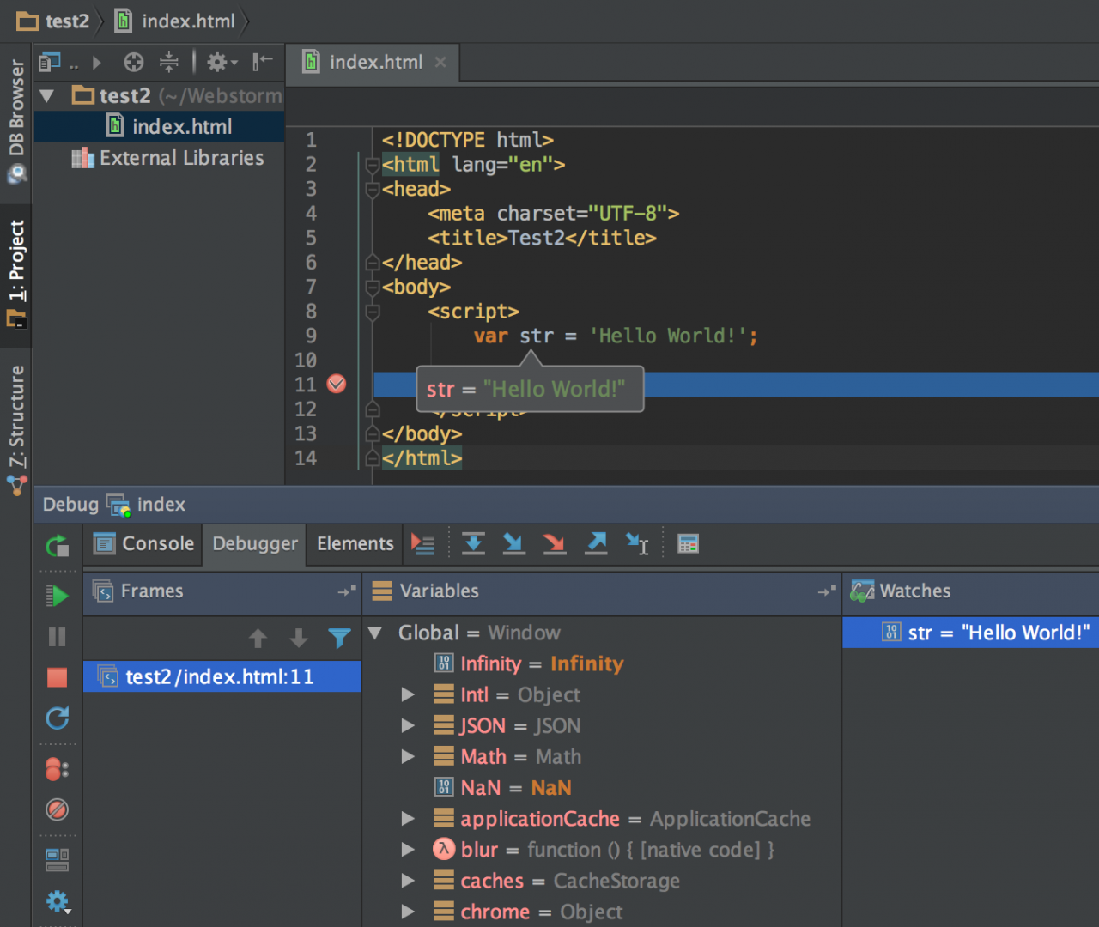This screenshot has height=927, width=1099.
Task: Toggle the breakpoint on line 11
Action: tap(336, 384)
